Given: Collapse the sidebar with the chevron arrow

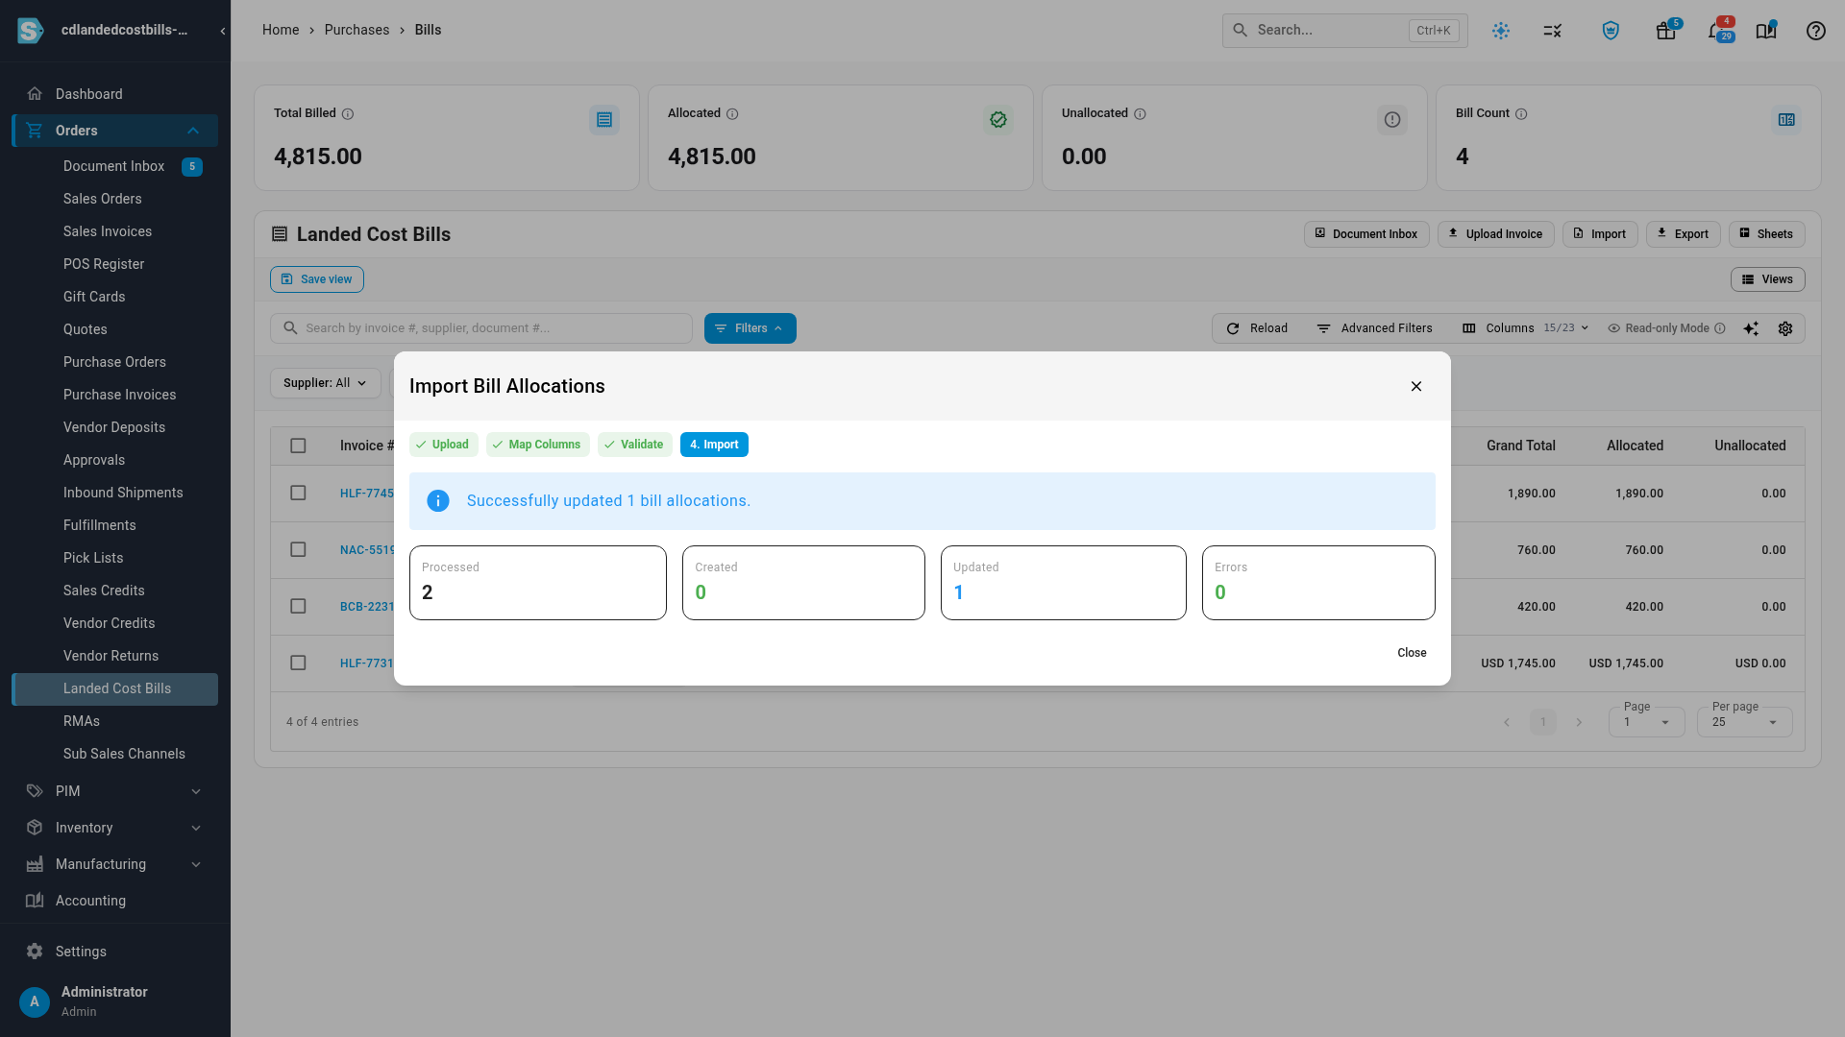Looking at the screenshot, I should [x=222, y=31].
